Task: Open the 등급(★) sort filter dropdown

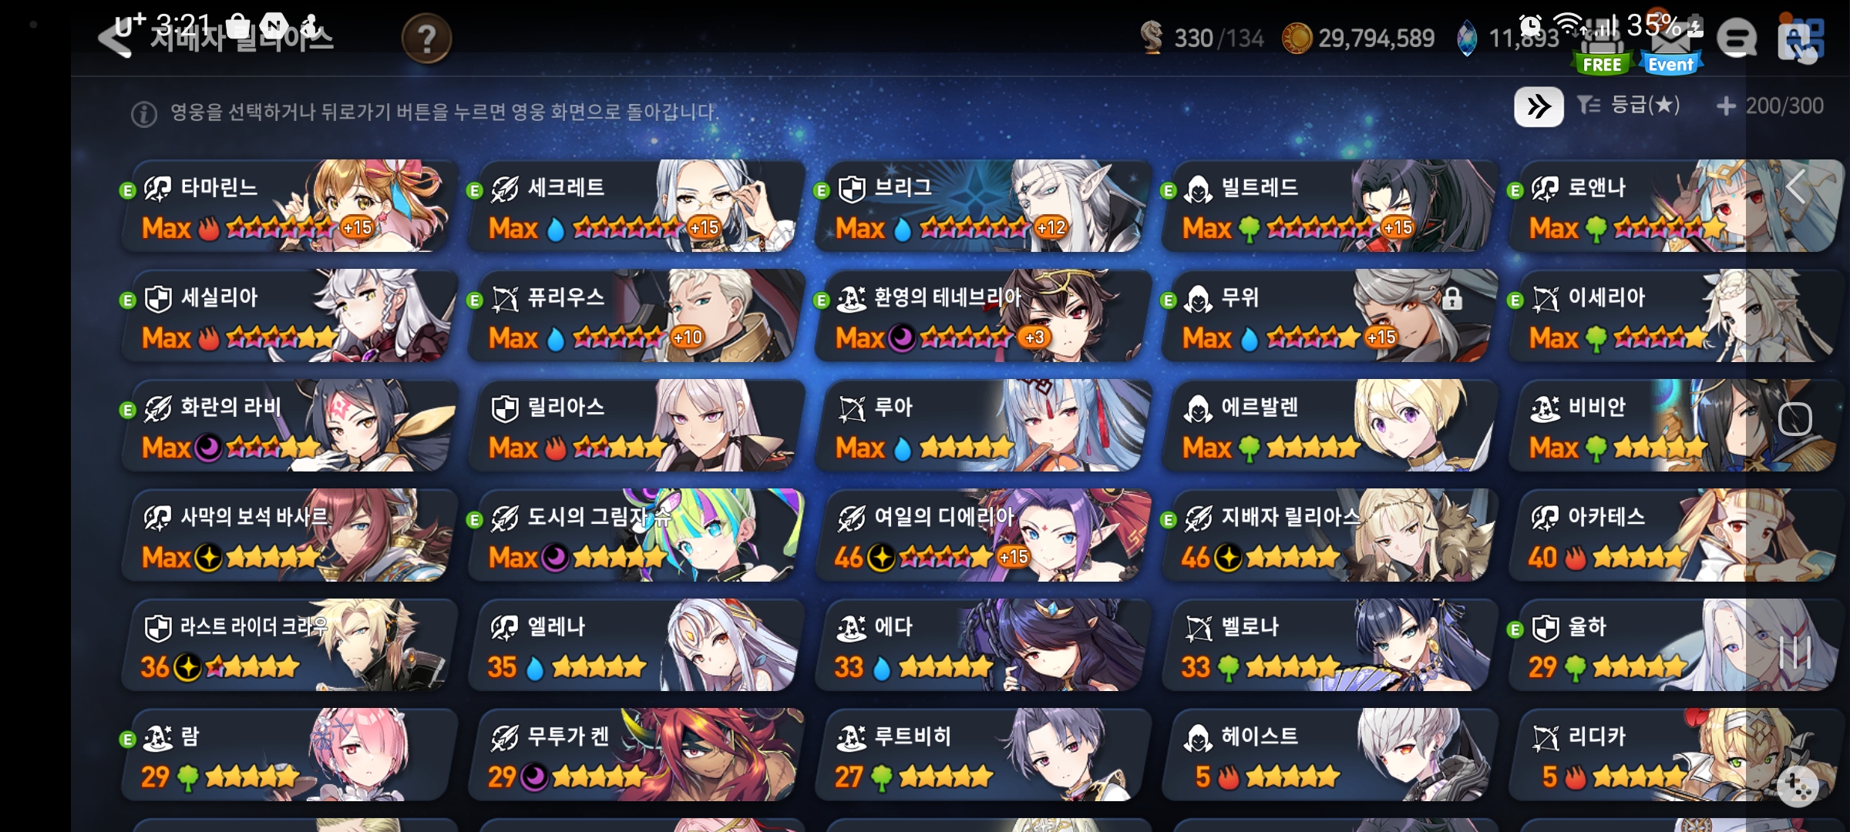Action: click(1628, 106)
